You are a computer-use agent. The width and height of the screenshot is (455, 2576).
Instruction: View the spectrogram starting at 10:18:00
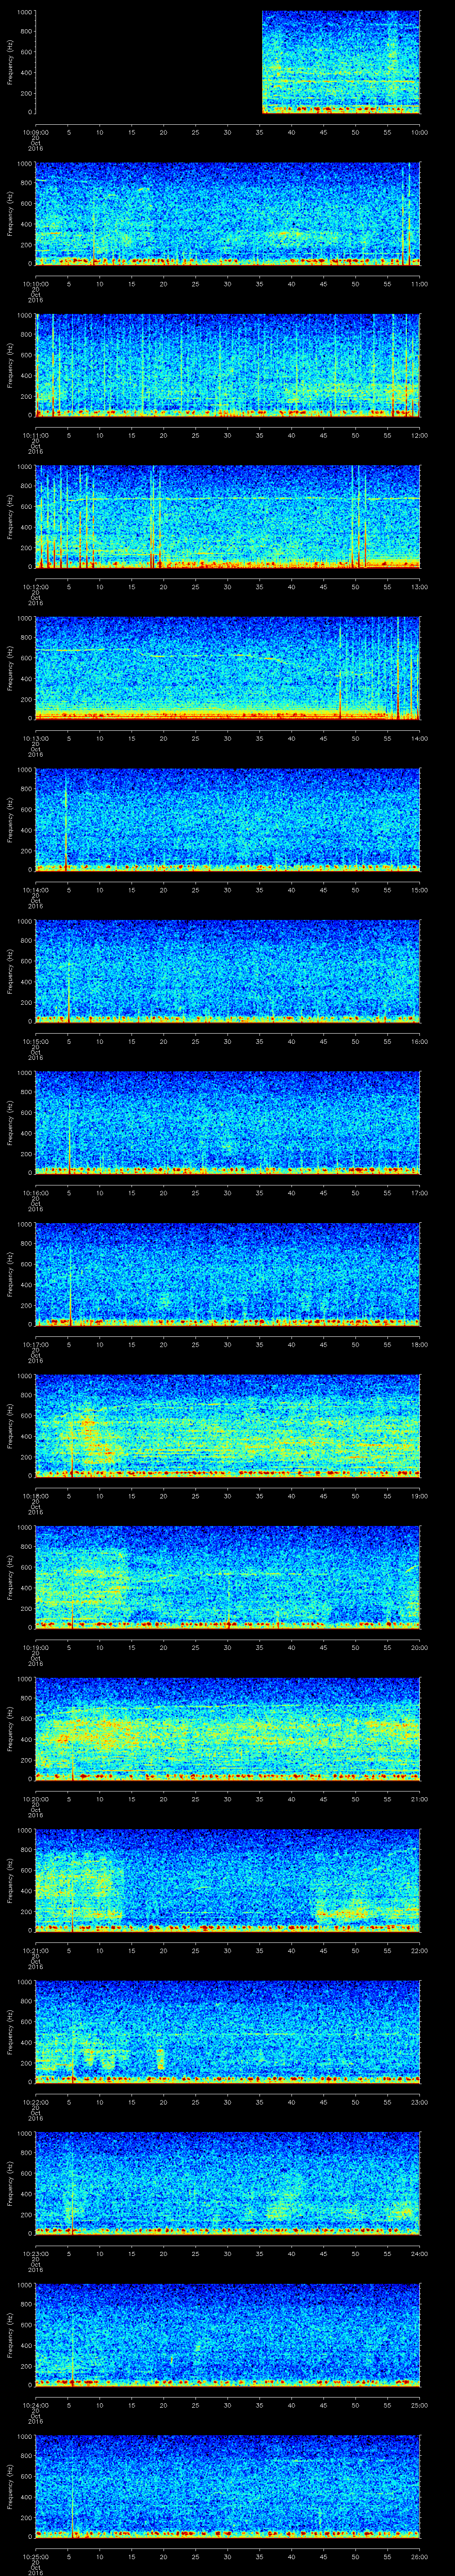(x=228, y=1425)
